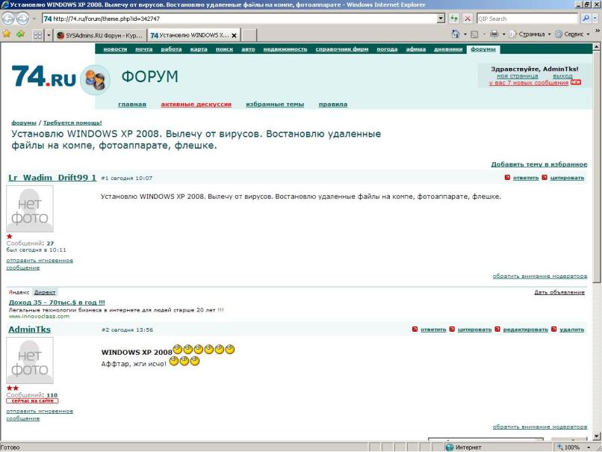Open the zoom level dropdown in status bar

coord(588,448)
